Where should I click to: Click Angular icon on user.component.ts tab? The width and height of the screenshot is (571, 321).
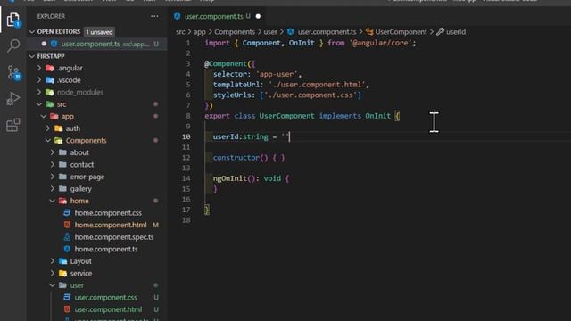pos(178,16)
